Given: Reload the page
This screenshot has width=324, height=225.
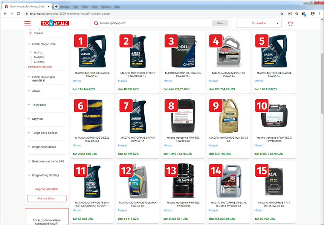Looking at the screenshot, I should tap(18, 14).
